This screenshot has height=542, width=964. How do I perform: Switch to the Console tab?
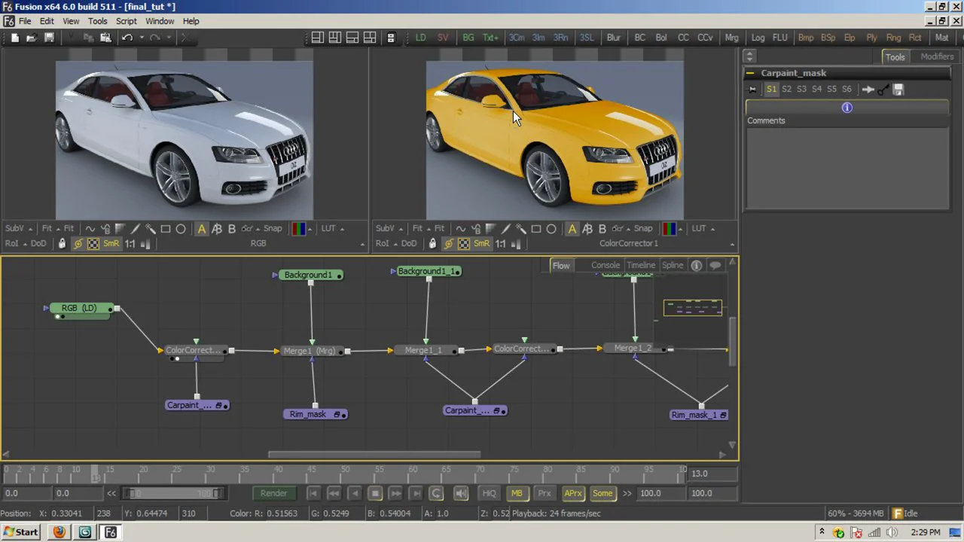click(x=606, y=265)
